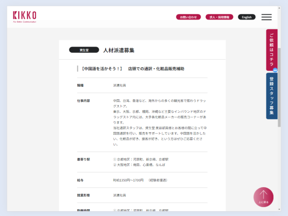This screenshot has width=288, height=216.
Task: Click the 中国語を活かそう！ job title line
Action: pos(132,69)
